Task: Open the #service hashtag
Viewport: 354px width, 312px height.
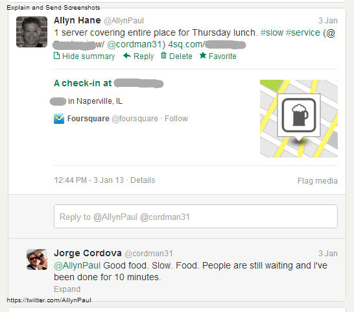Action: tap(303, 33)
